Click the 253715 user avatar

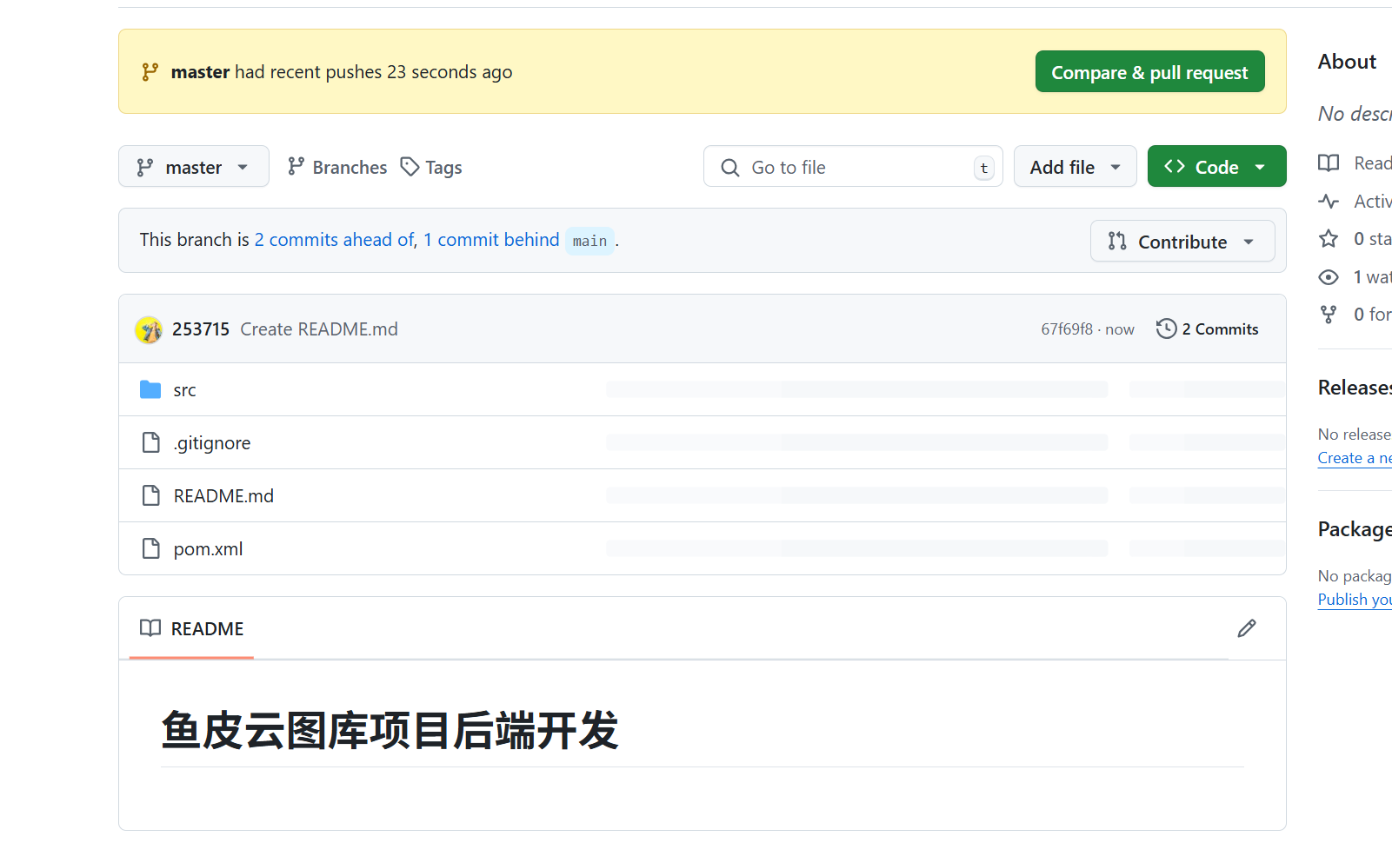pos(149,329)
